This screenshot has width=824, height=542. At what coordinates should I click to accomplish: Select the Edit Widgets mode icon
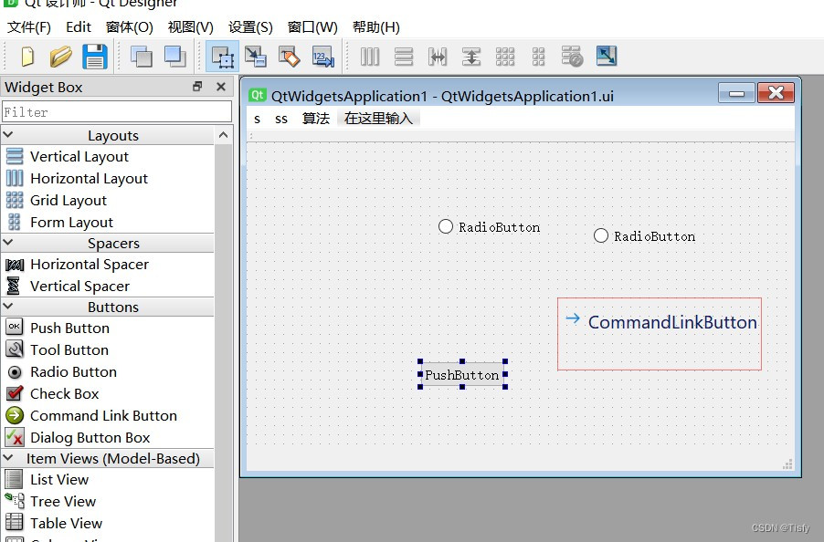pos(222,57)
